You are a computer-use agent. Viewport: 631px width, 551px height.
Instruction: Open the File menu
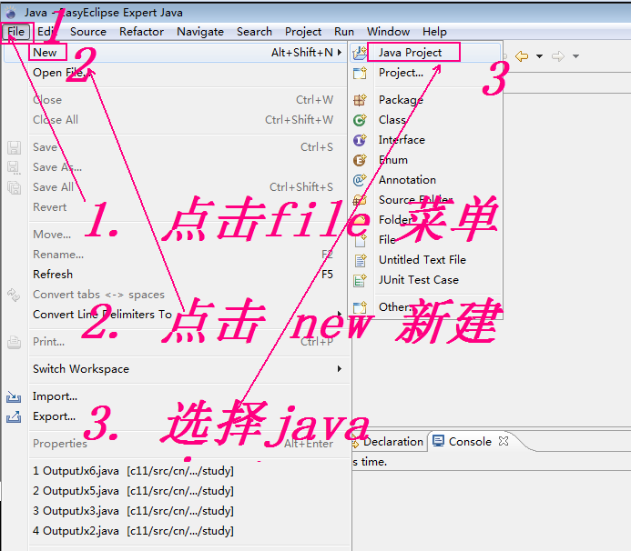tap(16, 32)
